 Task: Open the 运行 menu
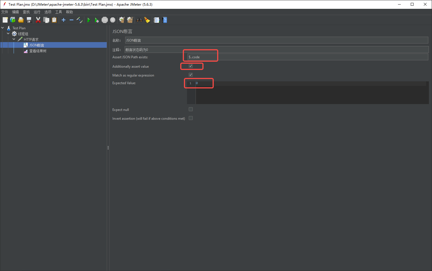(37, 12)
